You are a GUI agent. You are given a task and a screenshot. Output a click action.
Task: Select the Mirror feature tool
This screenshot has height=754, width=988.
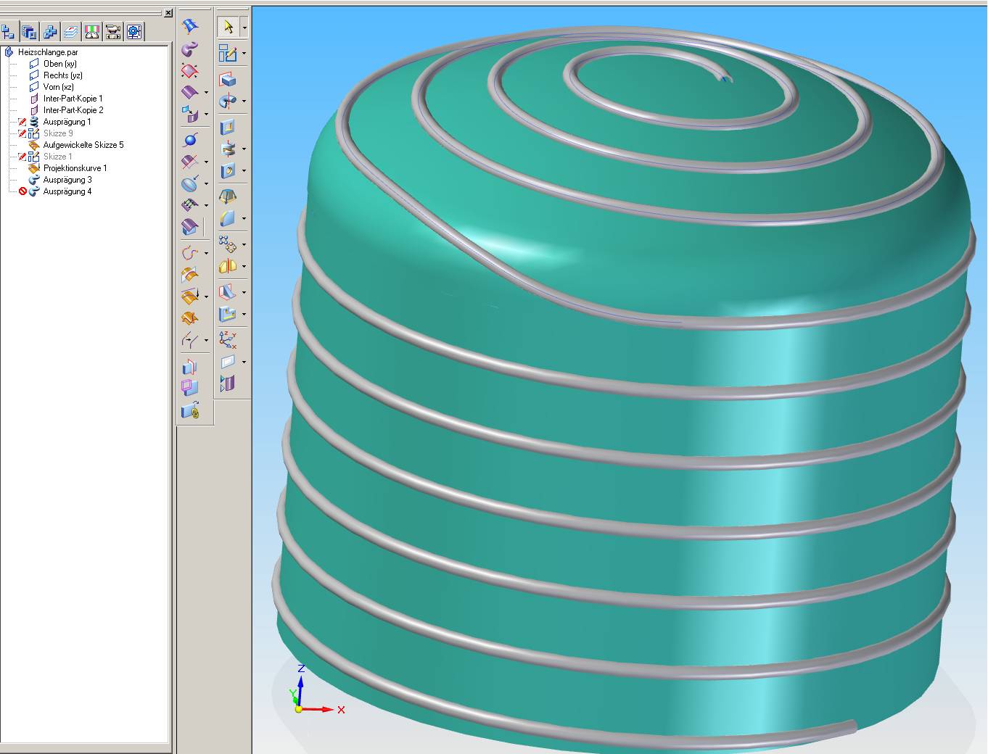click(x=228, y=266)
